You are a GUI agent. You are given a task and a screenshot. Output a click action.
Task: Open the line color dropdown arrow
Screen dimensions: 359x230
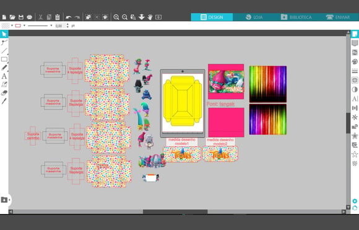pyautogui.click(x=24, y=25)
